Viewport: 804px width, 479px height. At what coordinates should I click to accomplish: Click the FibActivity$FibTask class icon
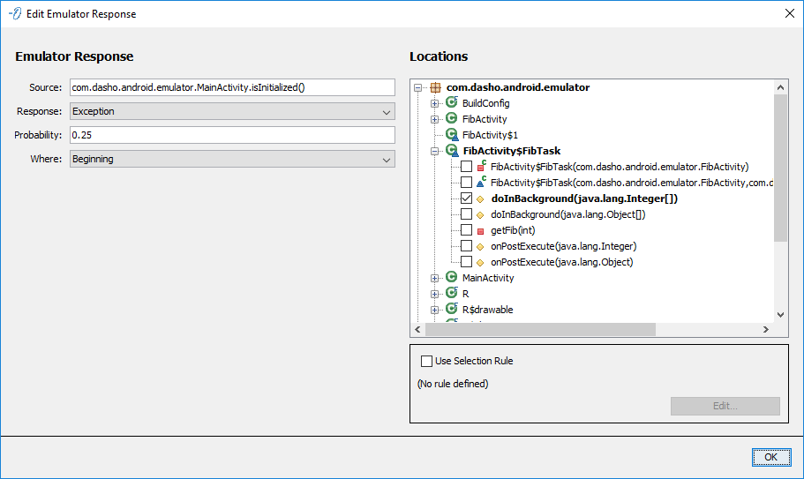click(x=452, y=151)
